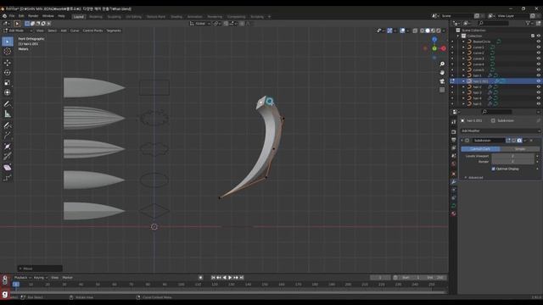Toggle Subdivision modifier render camera button

click(519, 141)
